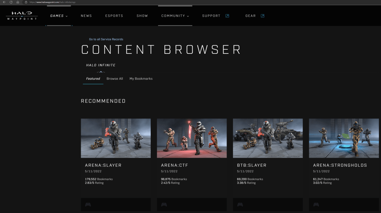The image size is (381, 213).
Task: Click the external link icon beside Gear
Action: click(262, 16)
